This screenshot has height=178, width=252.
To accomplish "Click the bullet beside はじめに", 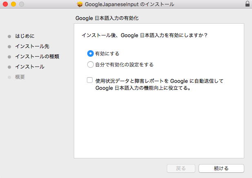I will [9, 36].
